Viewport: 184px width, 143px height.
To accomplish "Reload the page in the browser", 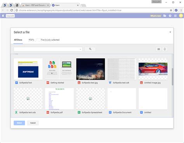I will 12,10.
